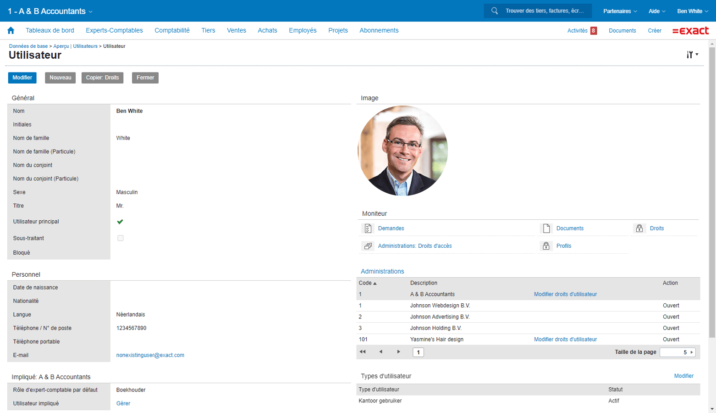The height and width of the screenshot is (413, 716).
Task: Toggle the Sous-traitant checkbox
Action: [121, 238]
